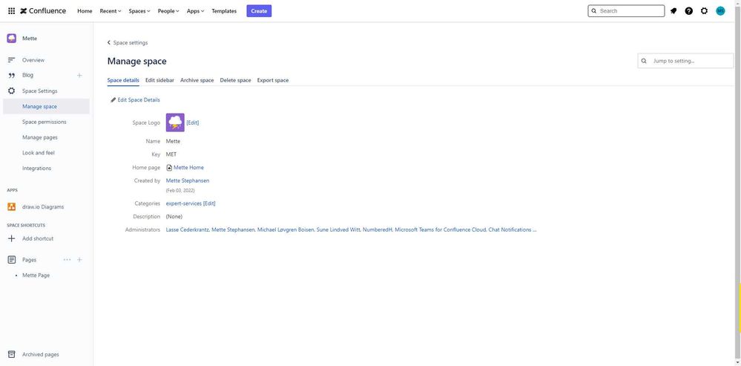741x366 pixels.
Task: Open the Home menu item
Action: point(85,11)
